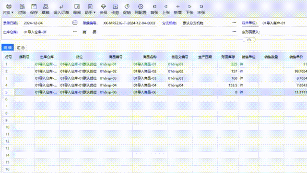Click the 过账 post toolbar icon
This screenshot has width=307, height=173.
pyautogui.click(x=22, y=9)
